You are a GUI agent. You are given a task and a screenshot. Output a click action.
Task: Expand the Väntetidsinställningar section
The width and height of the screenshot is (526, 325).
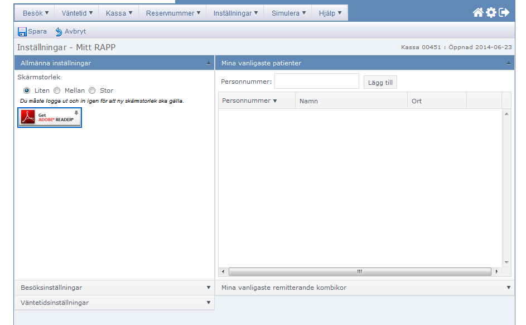[x=114, y=303]
